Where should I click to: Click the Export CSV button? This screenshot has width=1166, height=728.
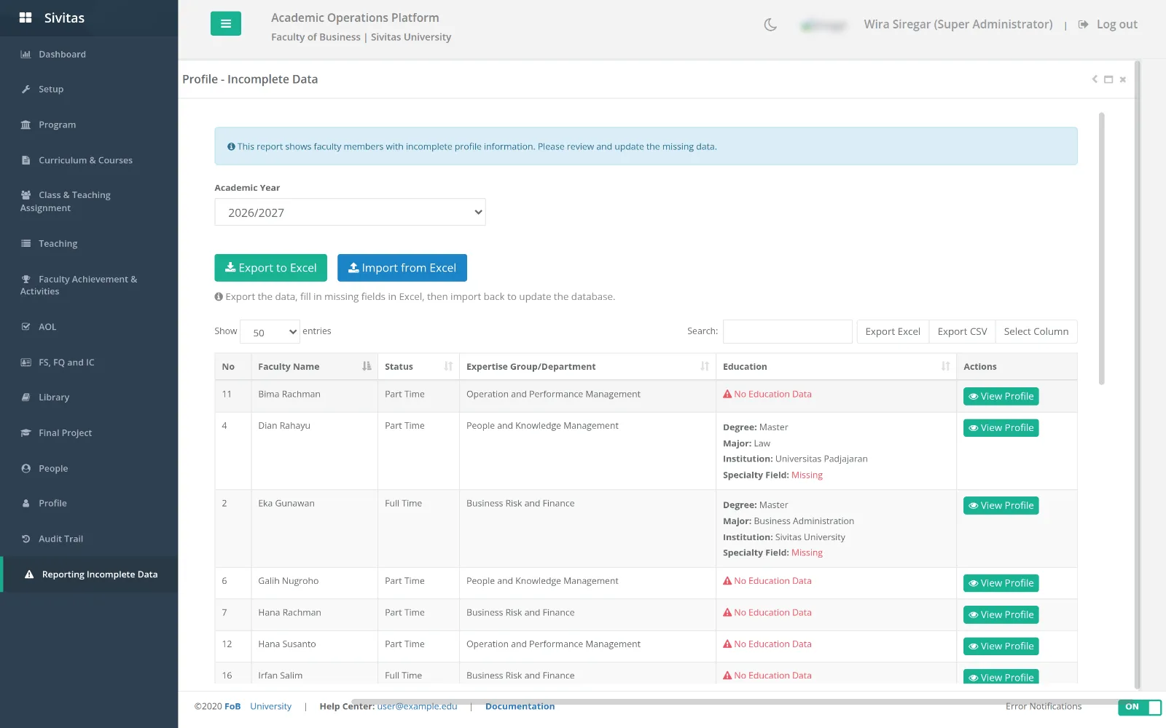pos(962,331)
